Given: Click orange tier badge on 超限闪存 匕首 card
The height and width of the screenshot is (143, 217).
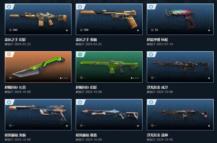Looking at the screenshot, I should click(x=9, y=54).
